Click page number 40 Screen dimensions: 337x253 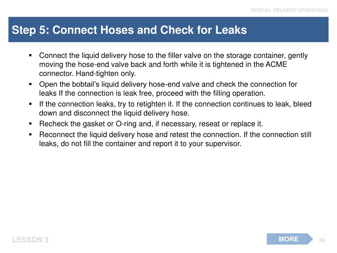coord(322,240)
